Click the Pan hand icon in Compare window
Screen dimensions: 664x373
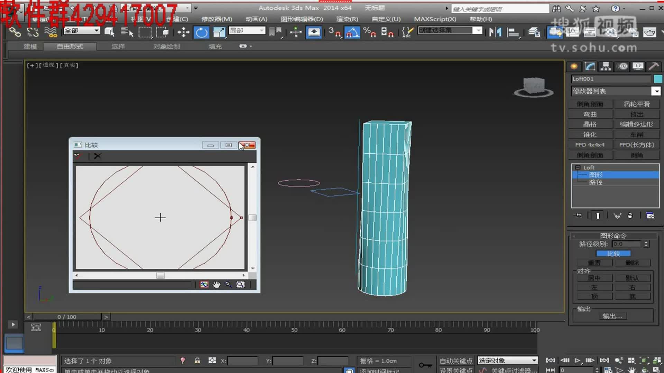[x=216, y=285]
